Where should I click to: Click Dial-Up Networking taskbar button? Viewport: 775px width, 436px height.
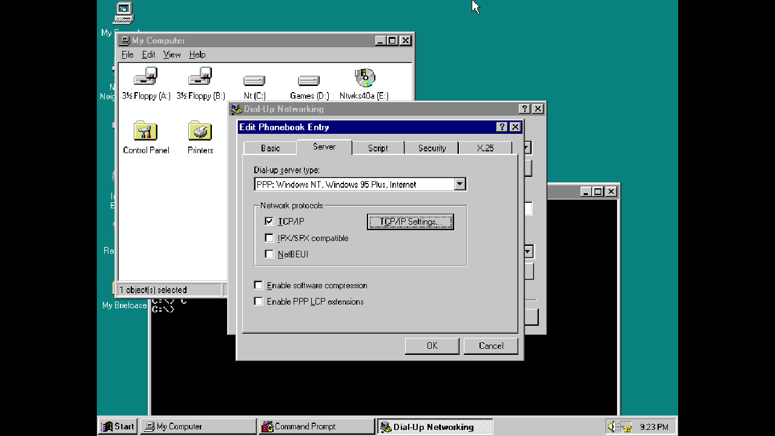[x=434, y=426]
